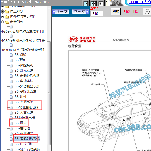Click the page icon beside S6-中控门锁
151x151 pixels.
[11, 144]
